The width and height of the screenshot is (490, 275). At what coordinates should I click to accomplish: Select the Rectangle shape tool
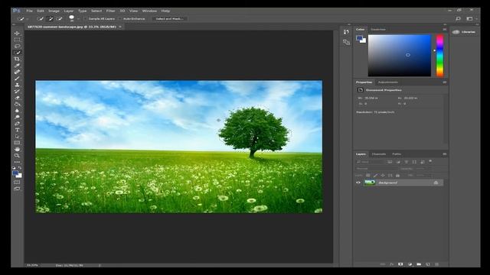[17, 143]
